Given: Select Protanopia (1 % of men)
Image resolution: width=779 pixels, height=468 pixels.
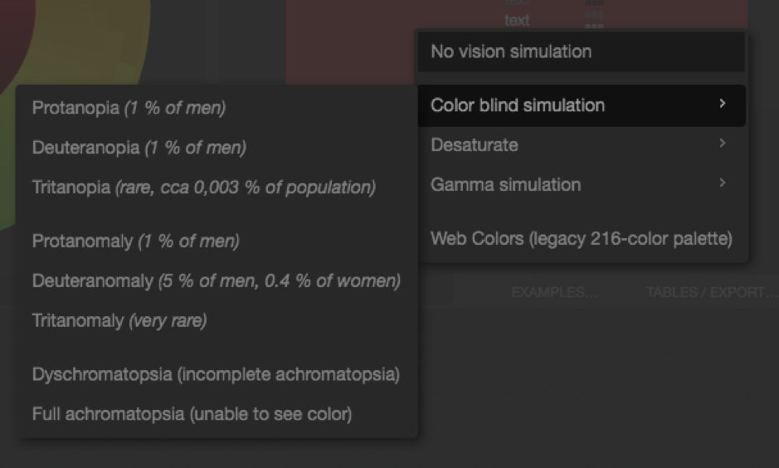Looking at the screenshot, I should pyautogui.click(x=129, y=108).
